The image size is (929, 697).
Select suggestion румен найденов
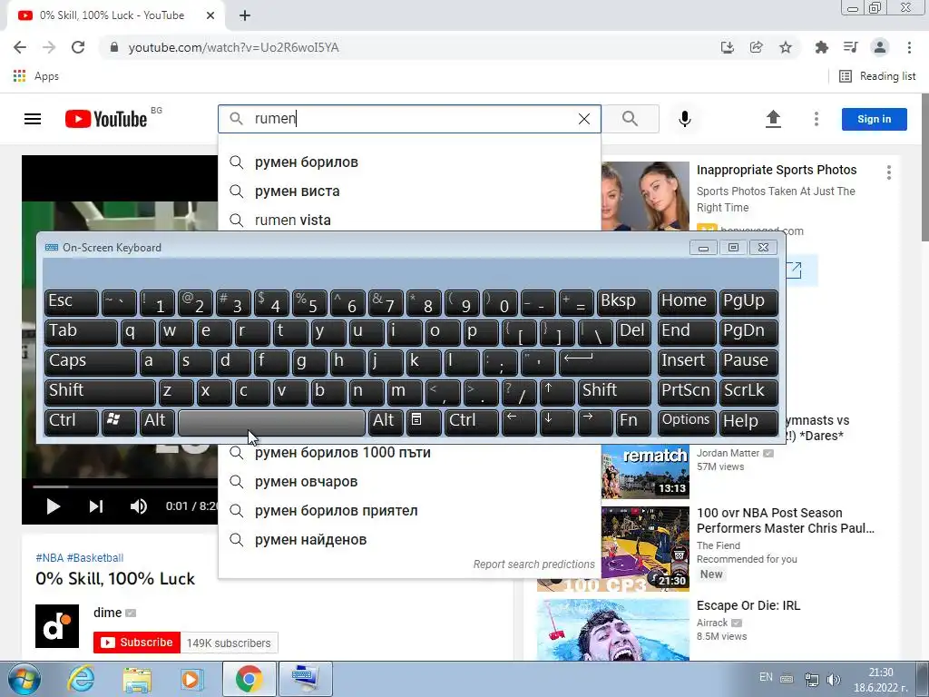coord(409,539)
